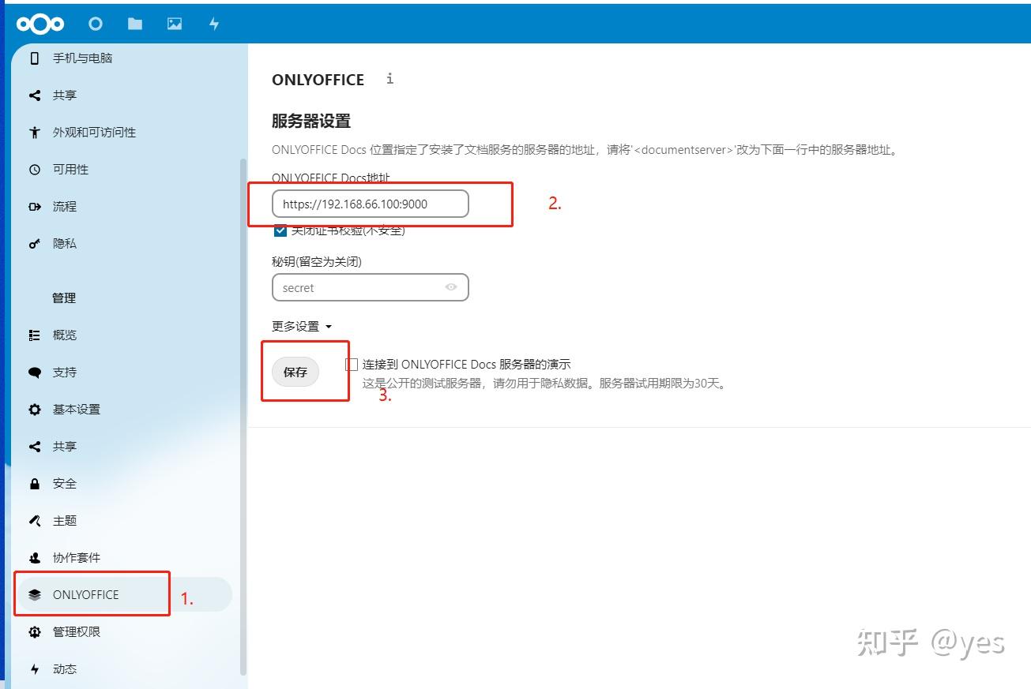Open the 支持 support page
Viewport: 1031px width, 689px height.
point(63,372)
